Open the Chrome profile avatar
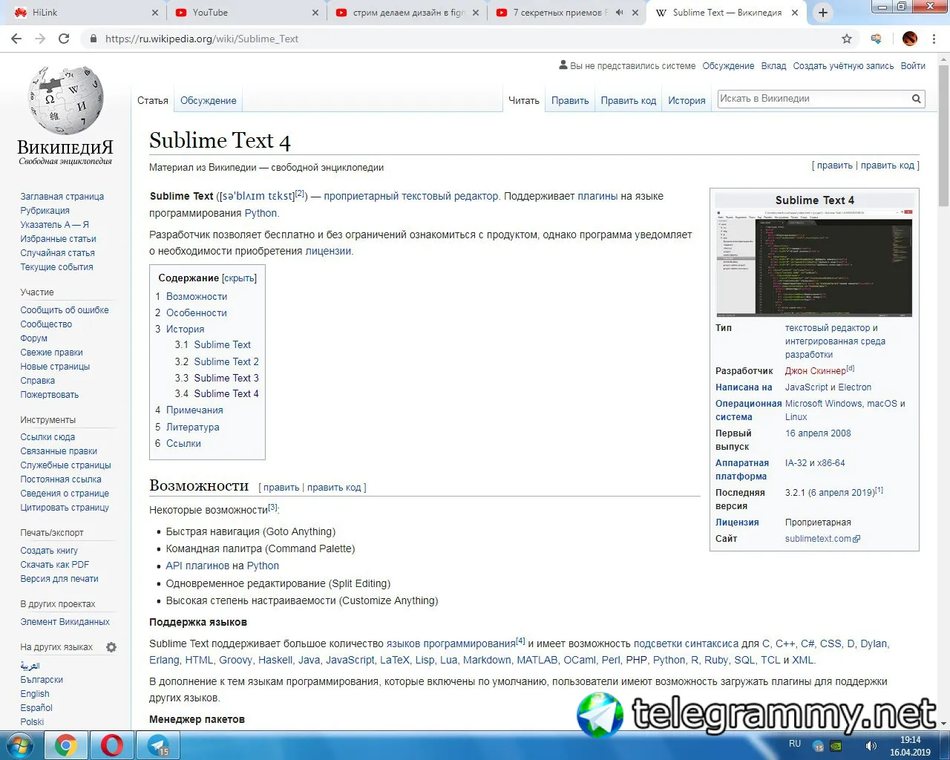 [x=910, y=39]
